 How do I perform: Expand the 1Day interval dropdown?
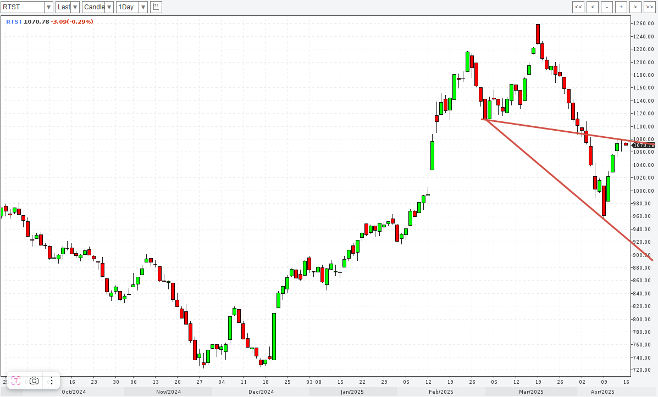click(x=143, y=7)
